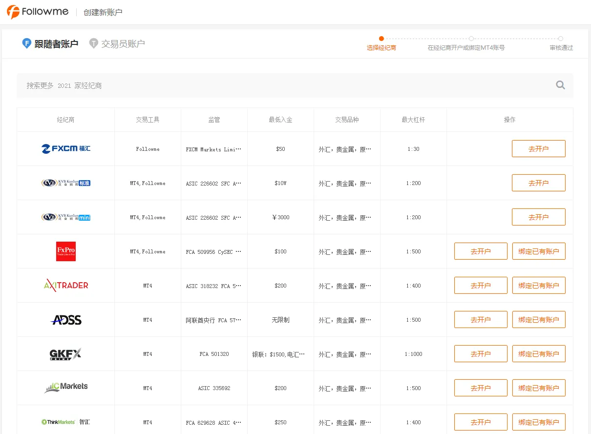This screenshot has height=434, width=591.
Task: Click 绑定已有账户 in ThinkMarkets row
Action: pos(539,422)
